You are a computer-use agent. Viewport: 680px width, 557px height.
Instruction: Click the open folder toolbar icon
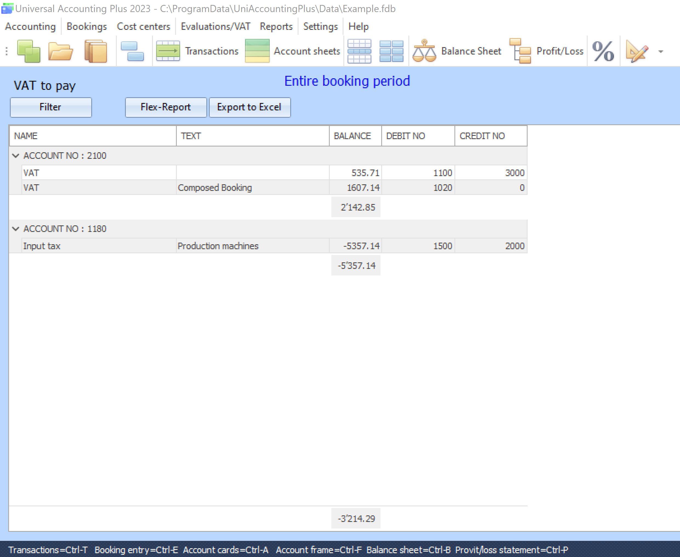coord(60,51)
